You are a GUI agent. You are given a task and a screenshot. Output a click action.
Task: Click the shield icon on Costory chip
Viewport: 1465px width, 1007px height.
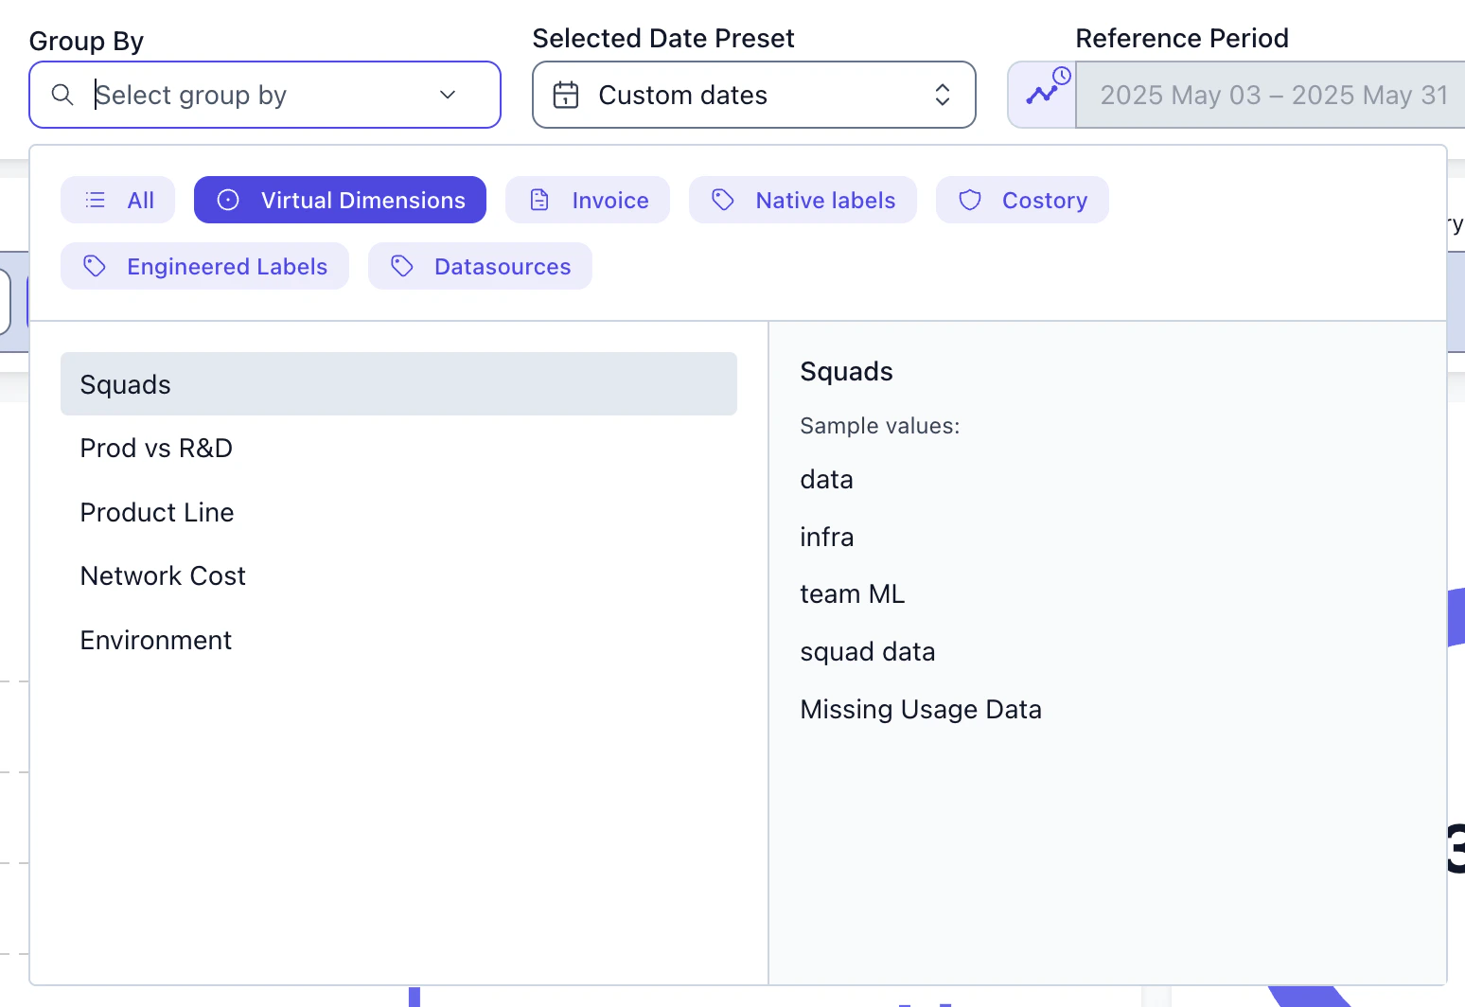[x=970, y=200]
